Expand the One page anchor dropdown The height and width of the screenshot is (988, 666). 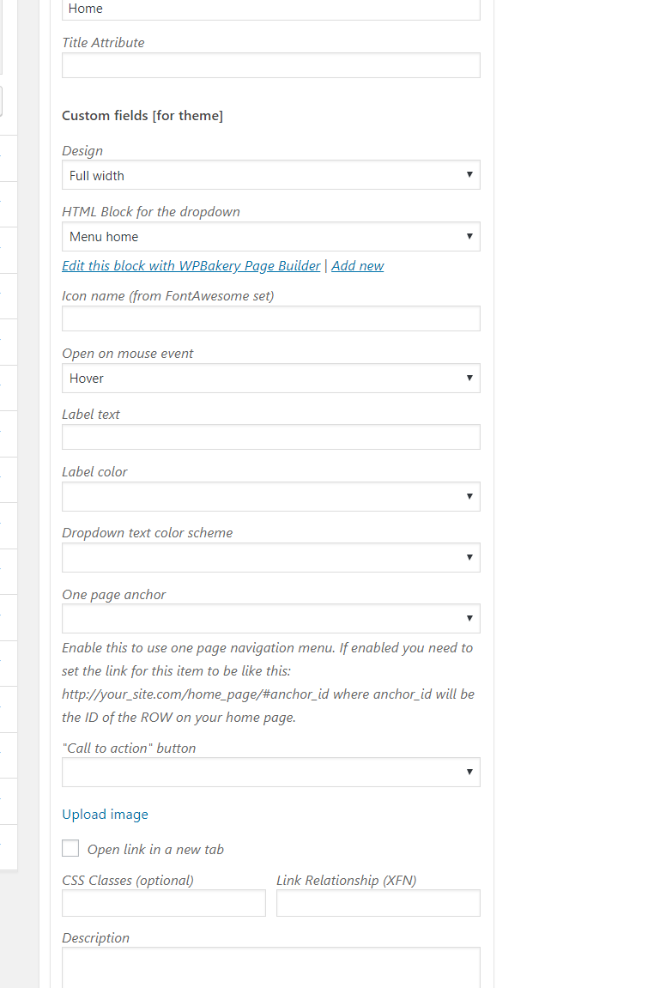pyautogui.click(x=270, y=618)
